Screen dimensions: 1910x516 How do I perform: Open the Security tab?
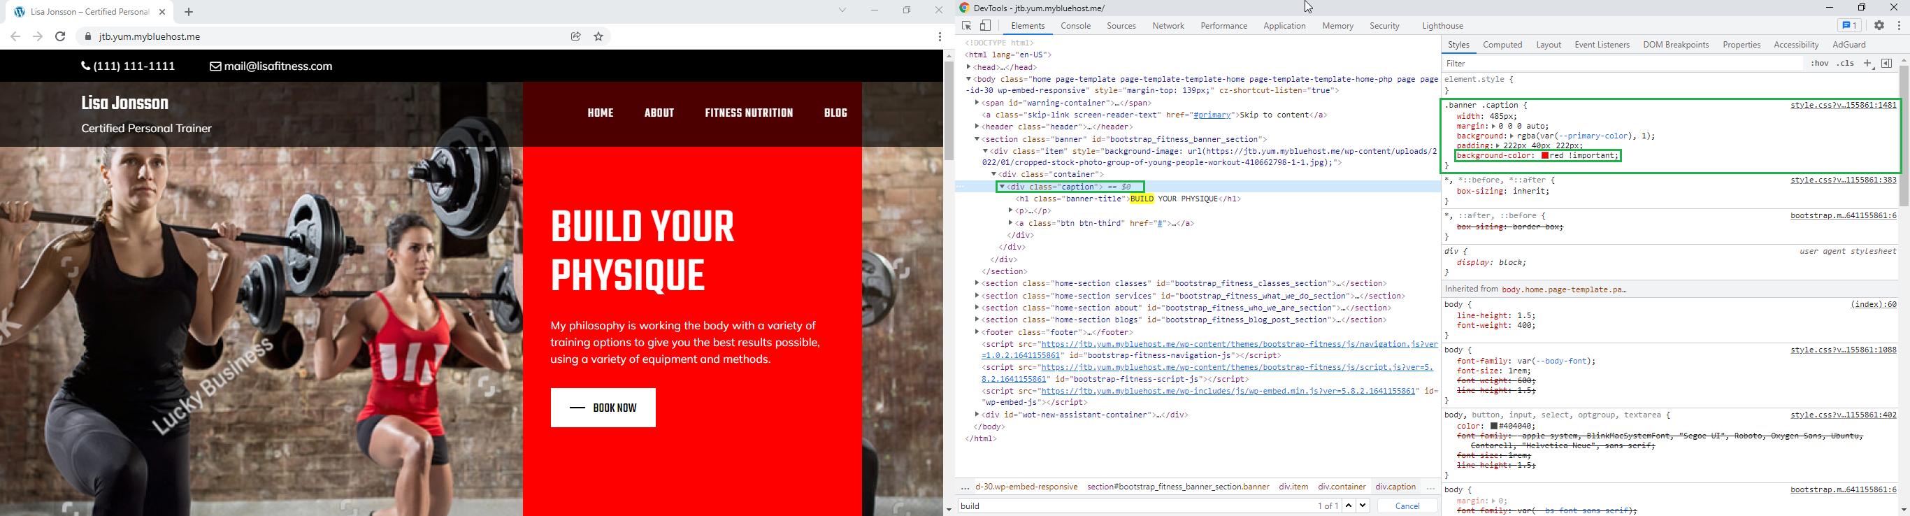(1384, 27)
